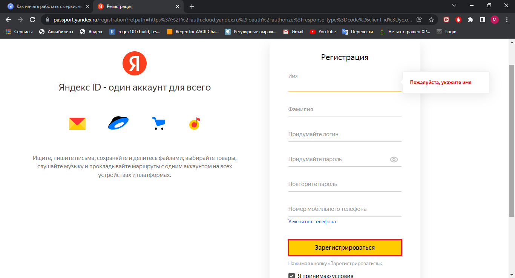Image resolution: width=515 pixels, height=278 pixels.
Task: Click the "Номер мобильного телефона" field
Action: click(345, 209)
